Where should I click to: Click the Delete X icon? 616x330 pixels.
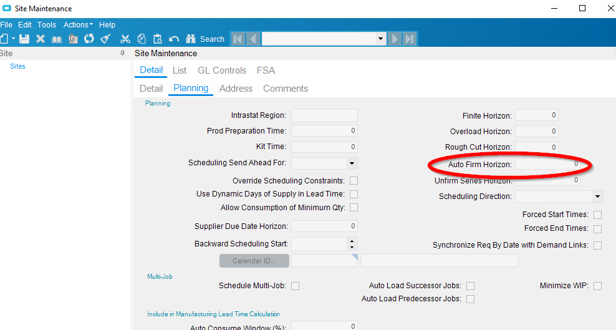pyautogui.click(x=41, y=39)
